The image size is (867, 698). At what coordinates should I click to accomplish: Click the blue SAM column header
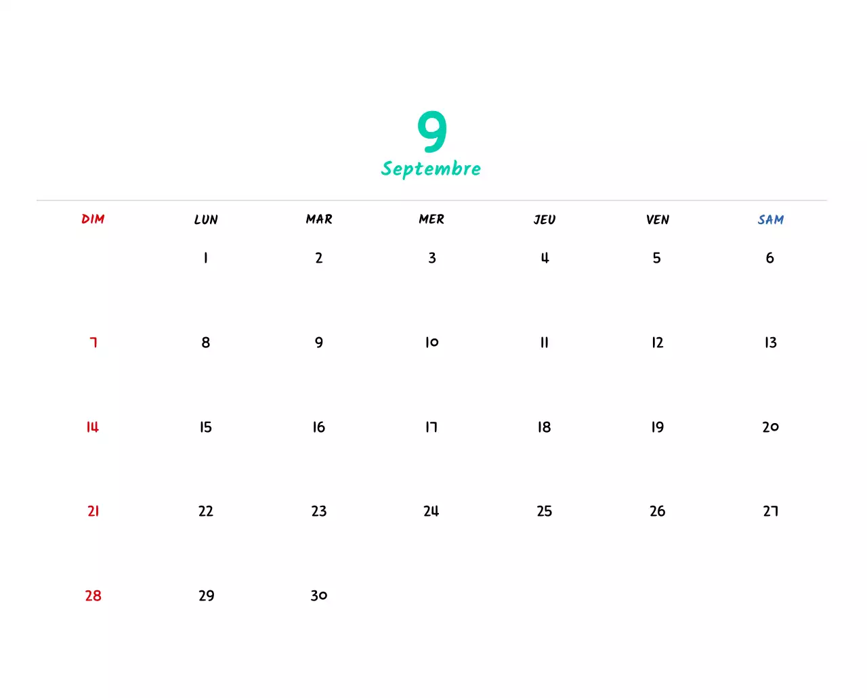click(770, 219)
